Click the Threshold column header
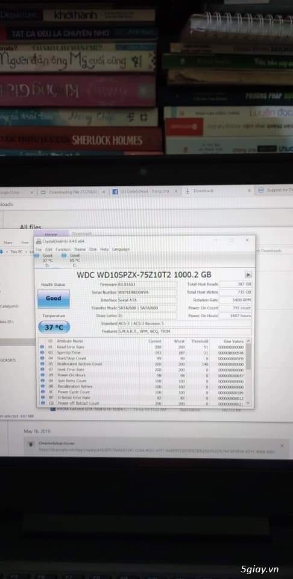The height and width of the screenshot is (579, 293). coord(200,341)
